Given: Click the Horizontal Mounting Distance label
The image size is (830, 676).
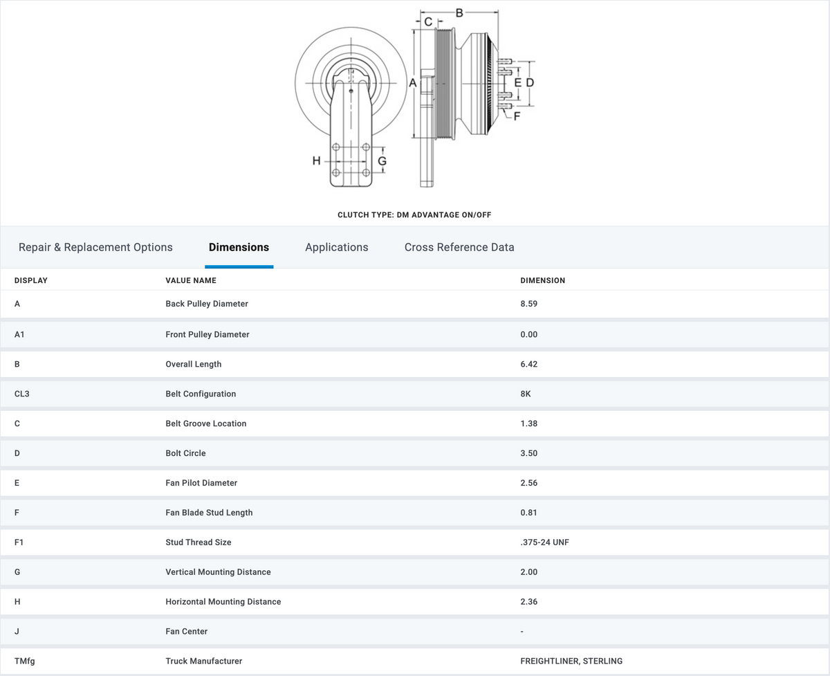Looking at the screenshot, I should 223,602.
